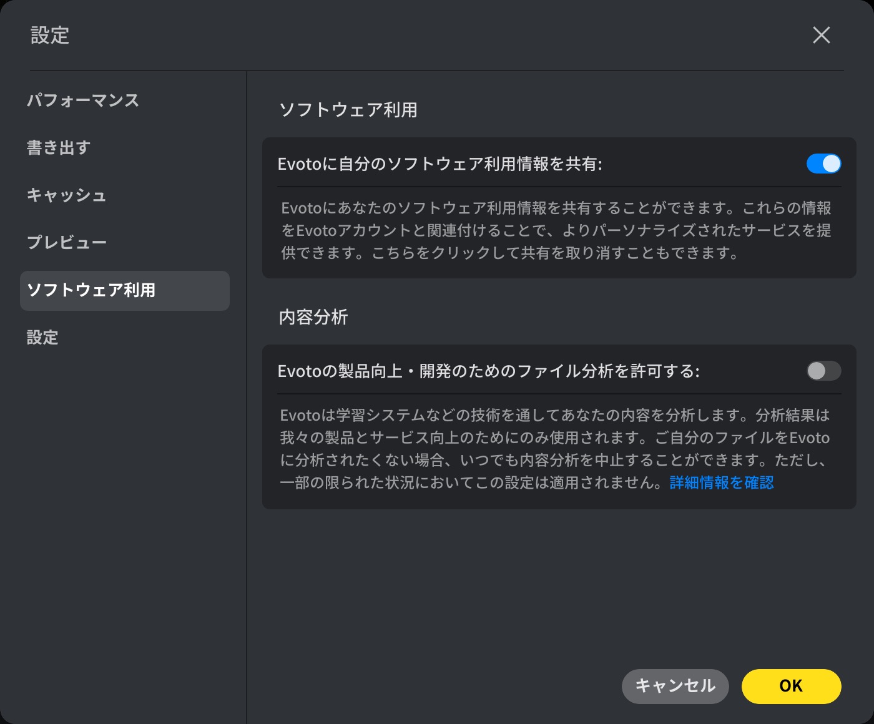Click the 設定 dialog title

click(x=50, y=35)
